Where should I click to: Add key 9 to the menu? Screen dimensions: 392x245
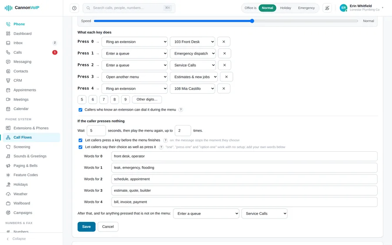click(x=125, y=99)
